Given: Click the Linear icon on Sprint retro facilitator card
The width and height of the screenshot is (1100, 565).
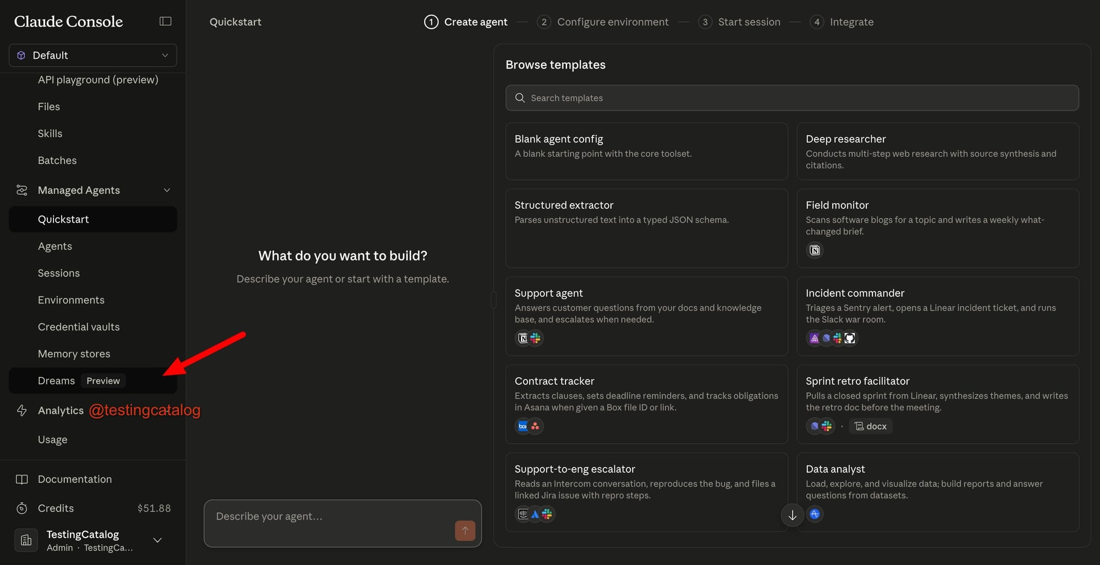Looking at the screenshot, I should [814, 426].
